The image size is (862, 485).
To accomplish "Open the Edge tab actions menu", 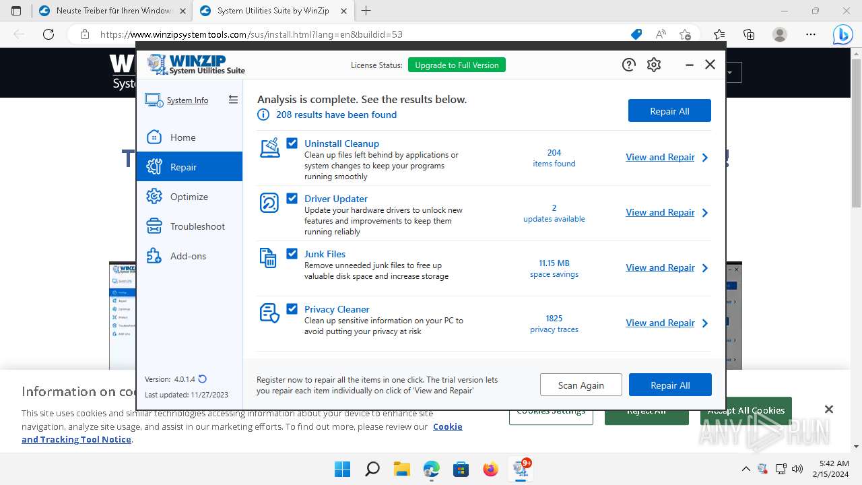I will pyautogui.click(x=16, y=11).
